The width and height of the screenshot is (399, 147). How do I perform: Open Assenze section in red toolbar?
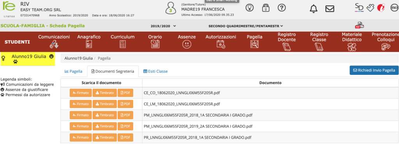[187, 42]
